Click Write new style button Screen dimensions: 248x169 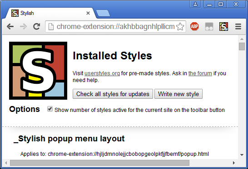pyautogui.click(x=179, y=94)
